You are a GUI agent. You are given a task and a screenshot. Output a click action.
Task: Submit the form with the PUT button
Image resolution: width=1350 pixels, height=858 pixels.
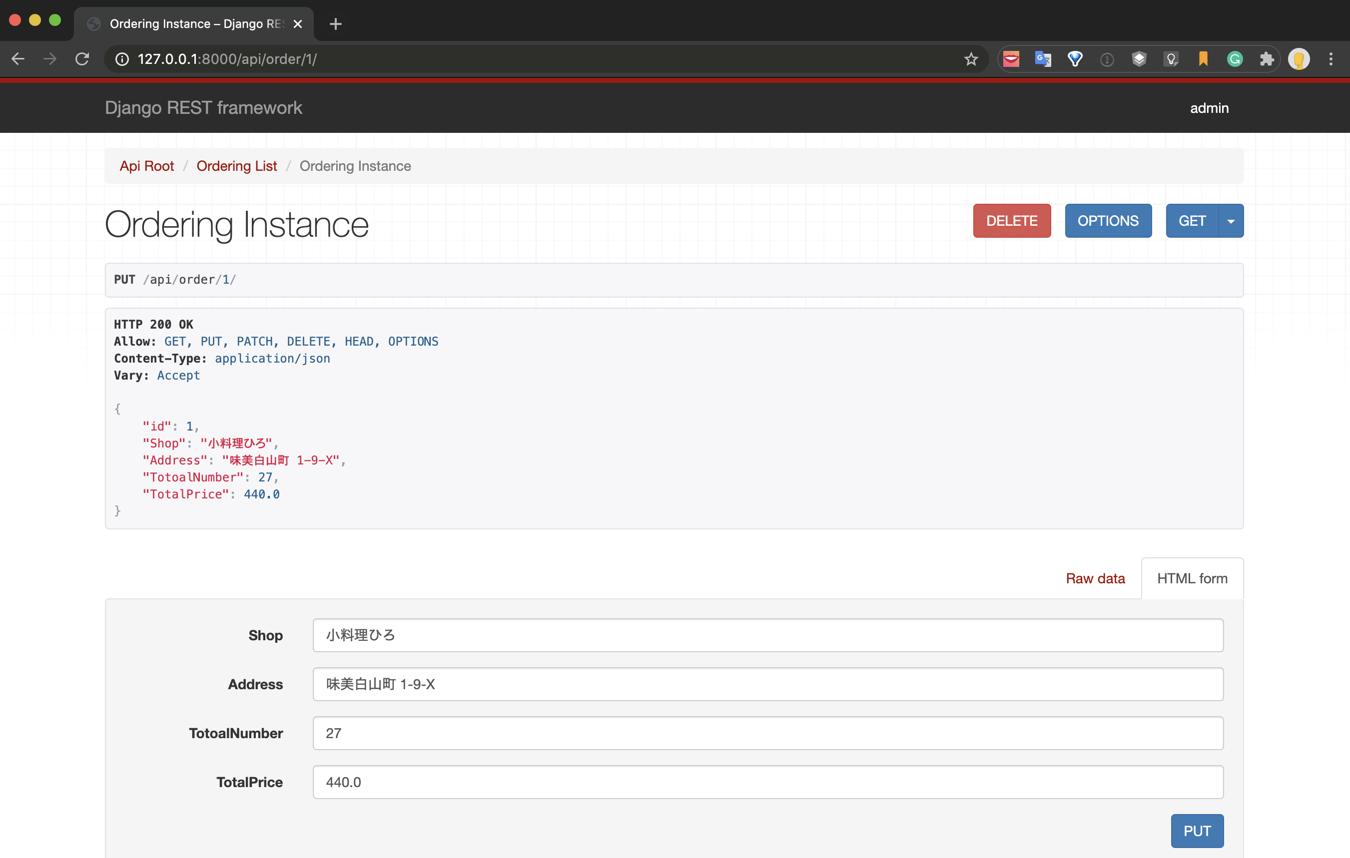(x=1197, y=831)
